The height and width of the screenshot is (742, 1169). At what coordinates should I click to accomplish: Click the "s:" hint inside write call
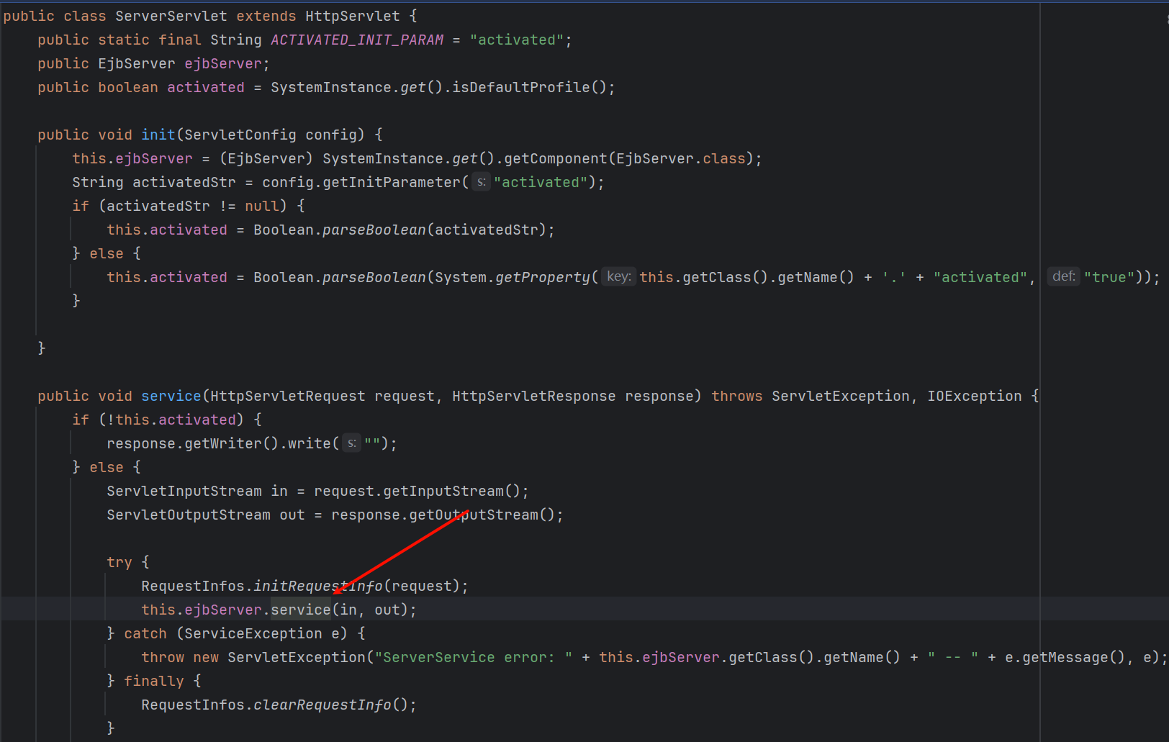[351, 443]
